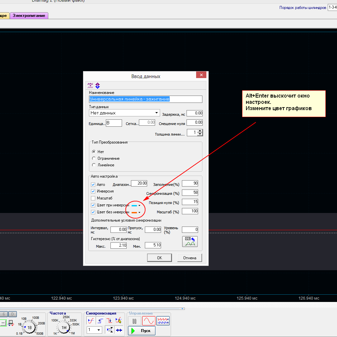Click the green Пуск start button
This screenshot has height=337, width=337.
[142, 331]
